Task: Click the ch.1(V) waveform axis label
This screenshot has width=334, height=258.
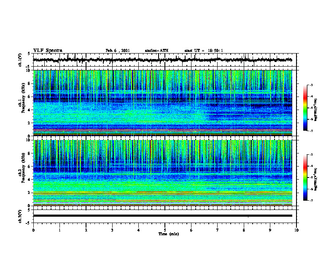Action: point(20,60)
